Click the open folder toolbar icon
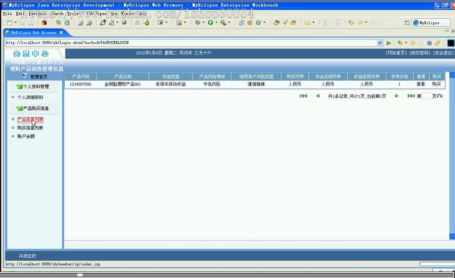This screenshot has height=278, width=455. click(x=307, y=22)
